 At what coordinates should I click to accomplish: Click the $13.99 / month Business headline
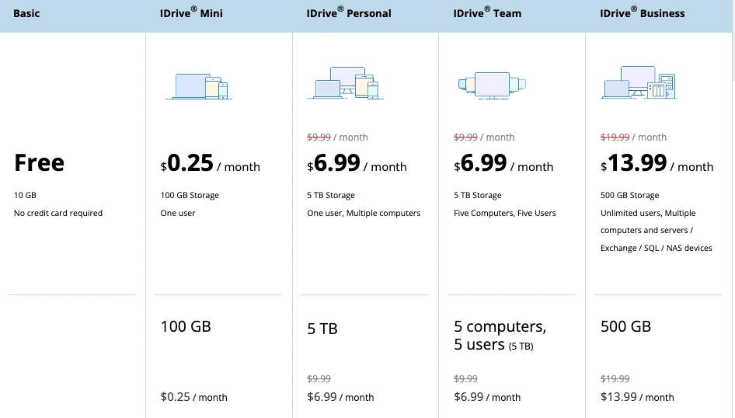coord(657,164)
